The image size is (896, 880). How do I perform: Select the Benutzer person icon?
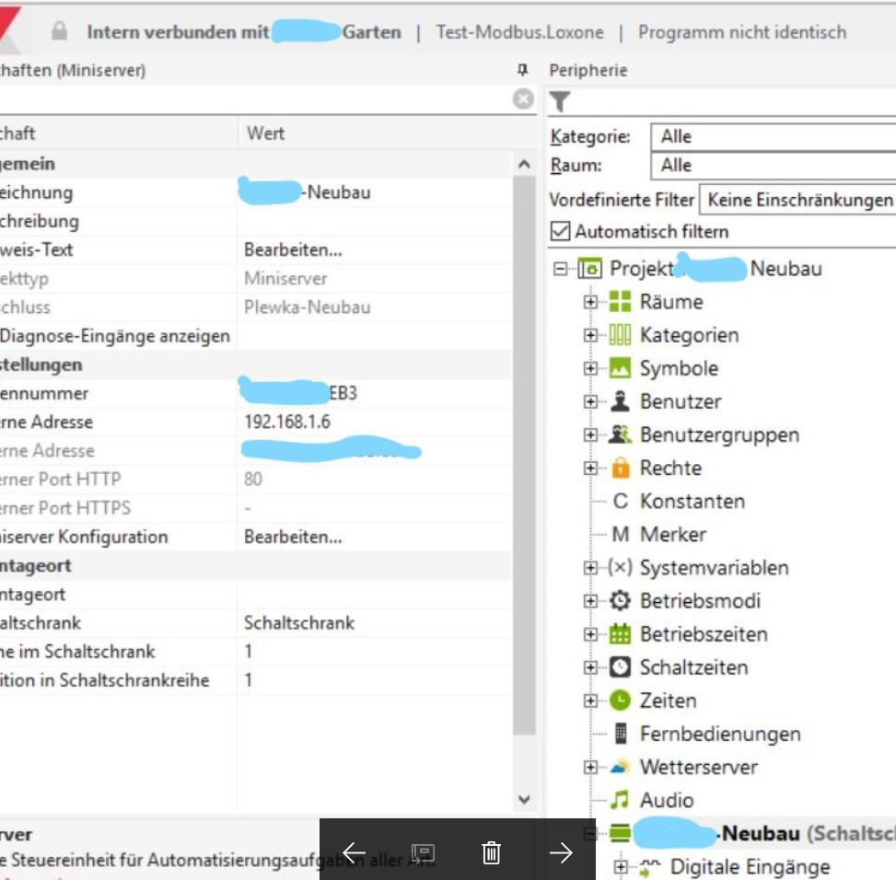pyautogui.click(x=620, y=401)
